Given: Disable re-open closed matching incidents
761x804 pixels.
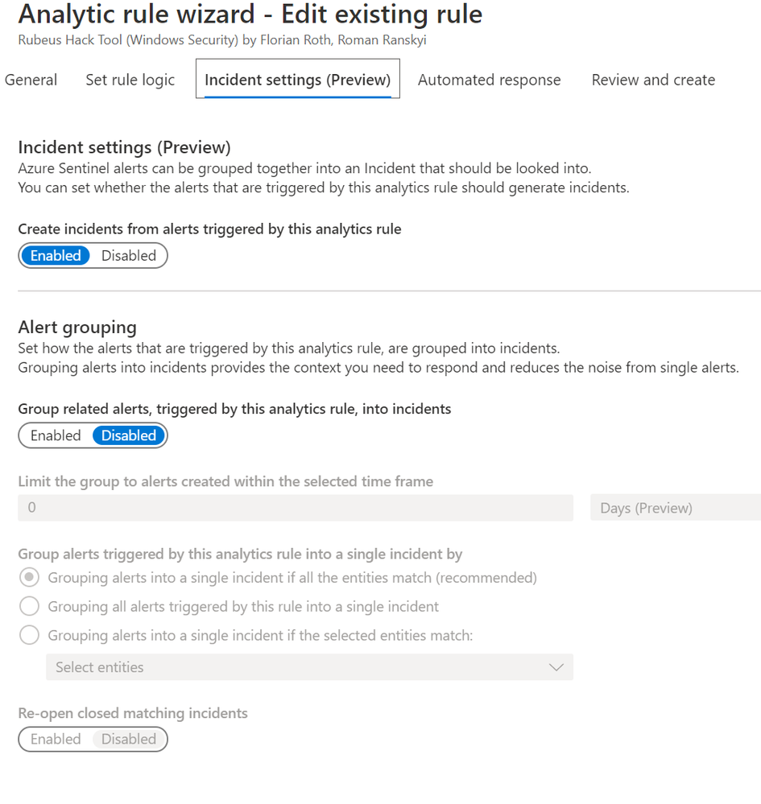Looking at the screenshot, I should (x=129, y=739).
